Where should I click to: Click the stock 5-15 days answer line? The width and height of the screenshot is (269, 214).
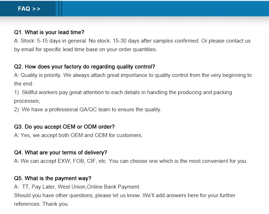(x=132, y=41)
